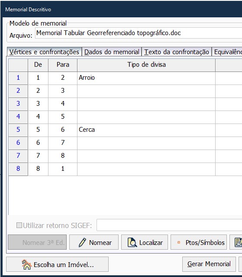The width and height of the screenshot is (242, 277).
Task: Click the pencil icon on Nomear button
Action: point(82,242)
